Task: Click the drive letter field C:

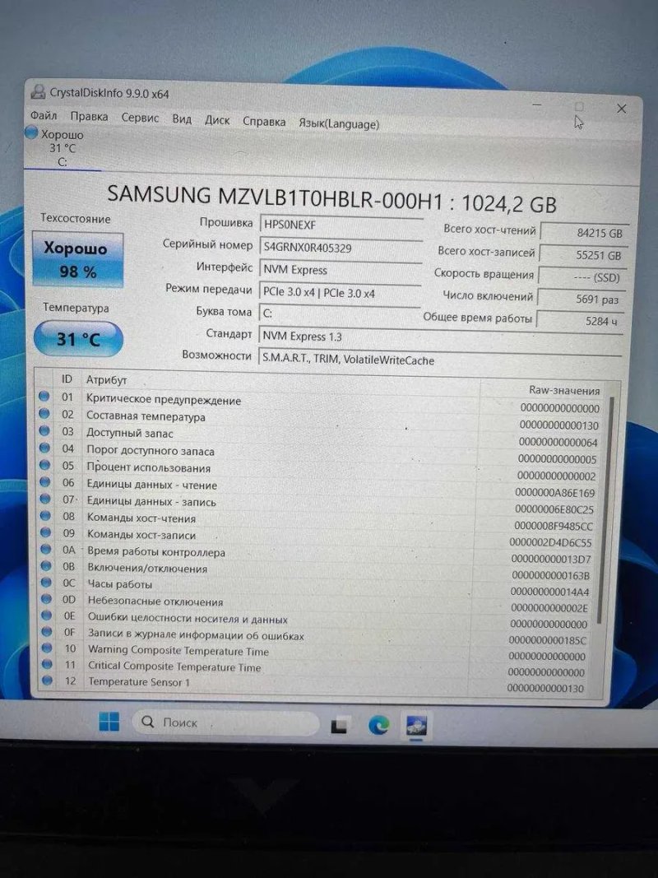Action: [x=339, y=314]
